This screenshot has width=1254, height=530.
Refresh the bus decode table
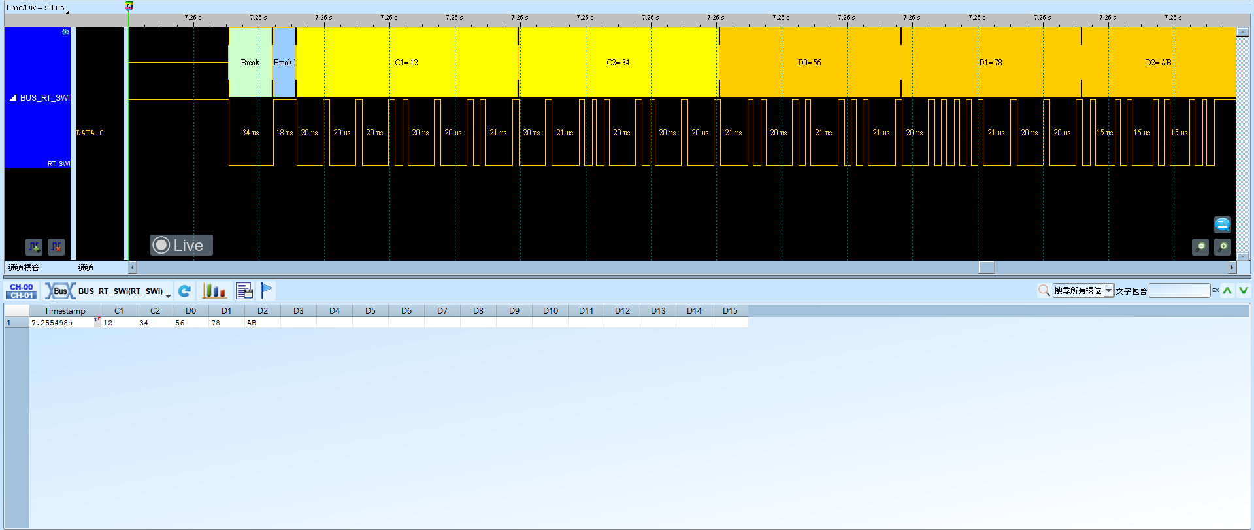[185, 291]
